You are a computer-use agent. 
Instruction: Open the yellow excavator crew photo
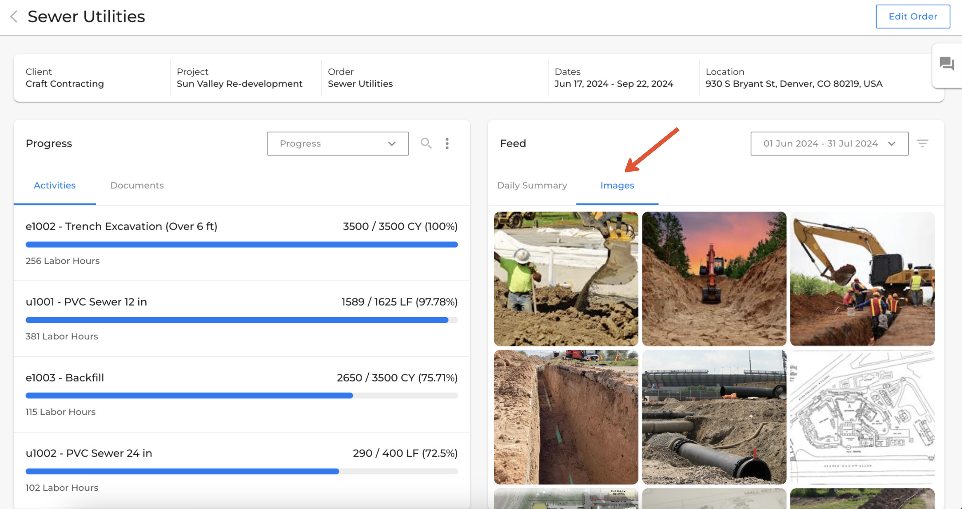(862, 279)
